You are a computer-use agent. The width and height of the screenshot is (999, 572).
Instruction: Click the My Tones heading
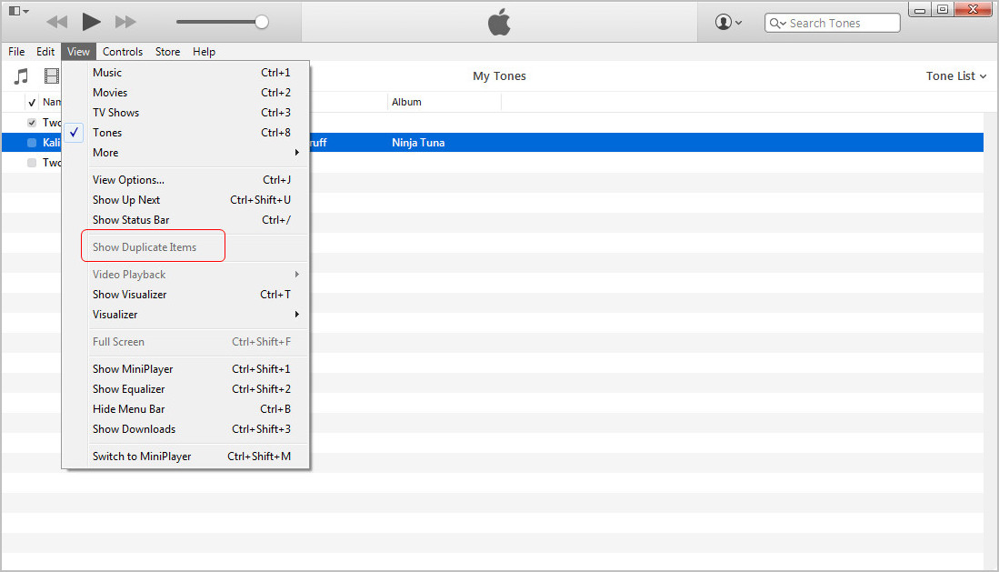tap(500, 75)
